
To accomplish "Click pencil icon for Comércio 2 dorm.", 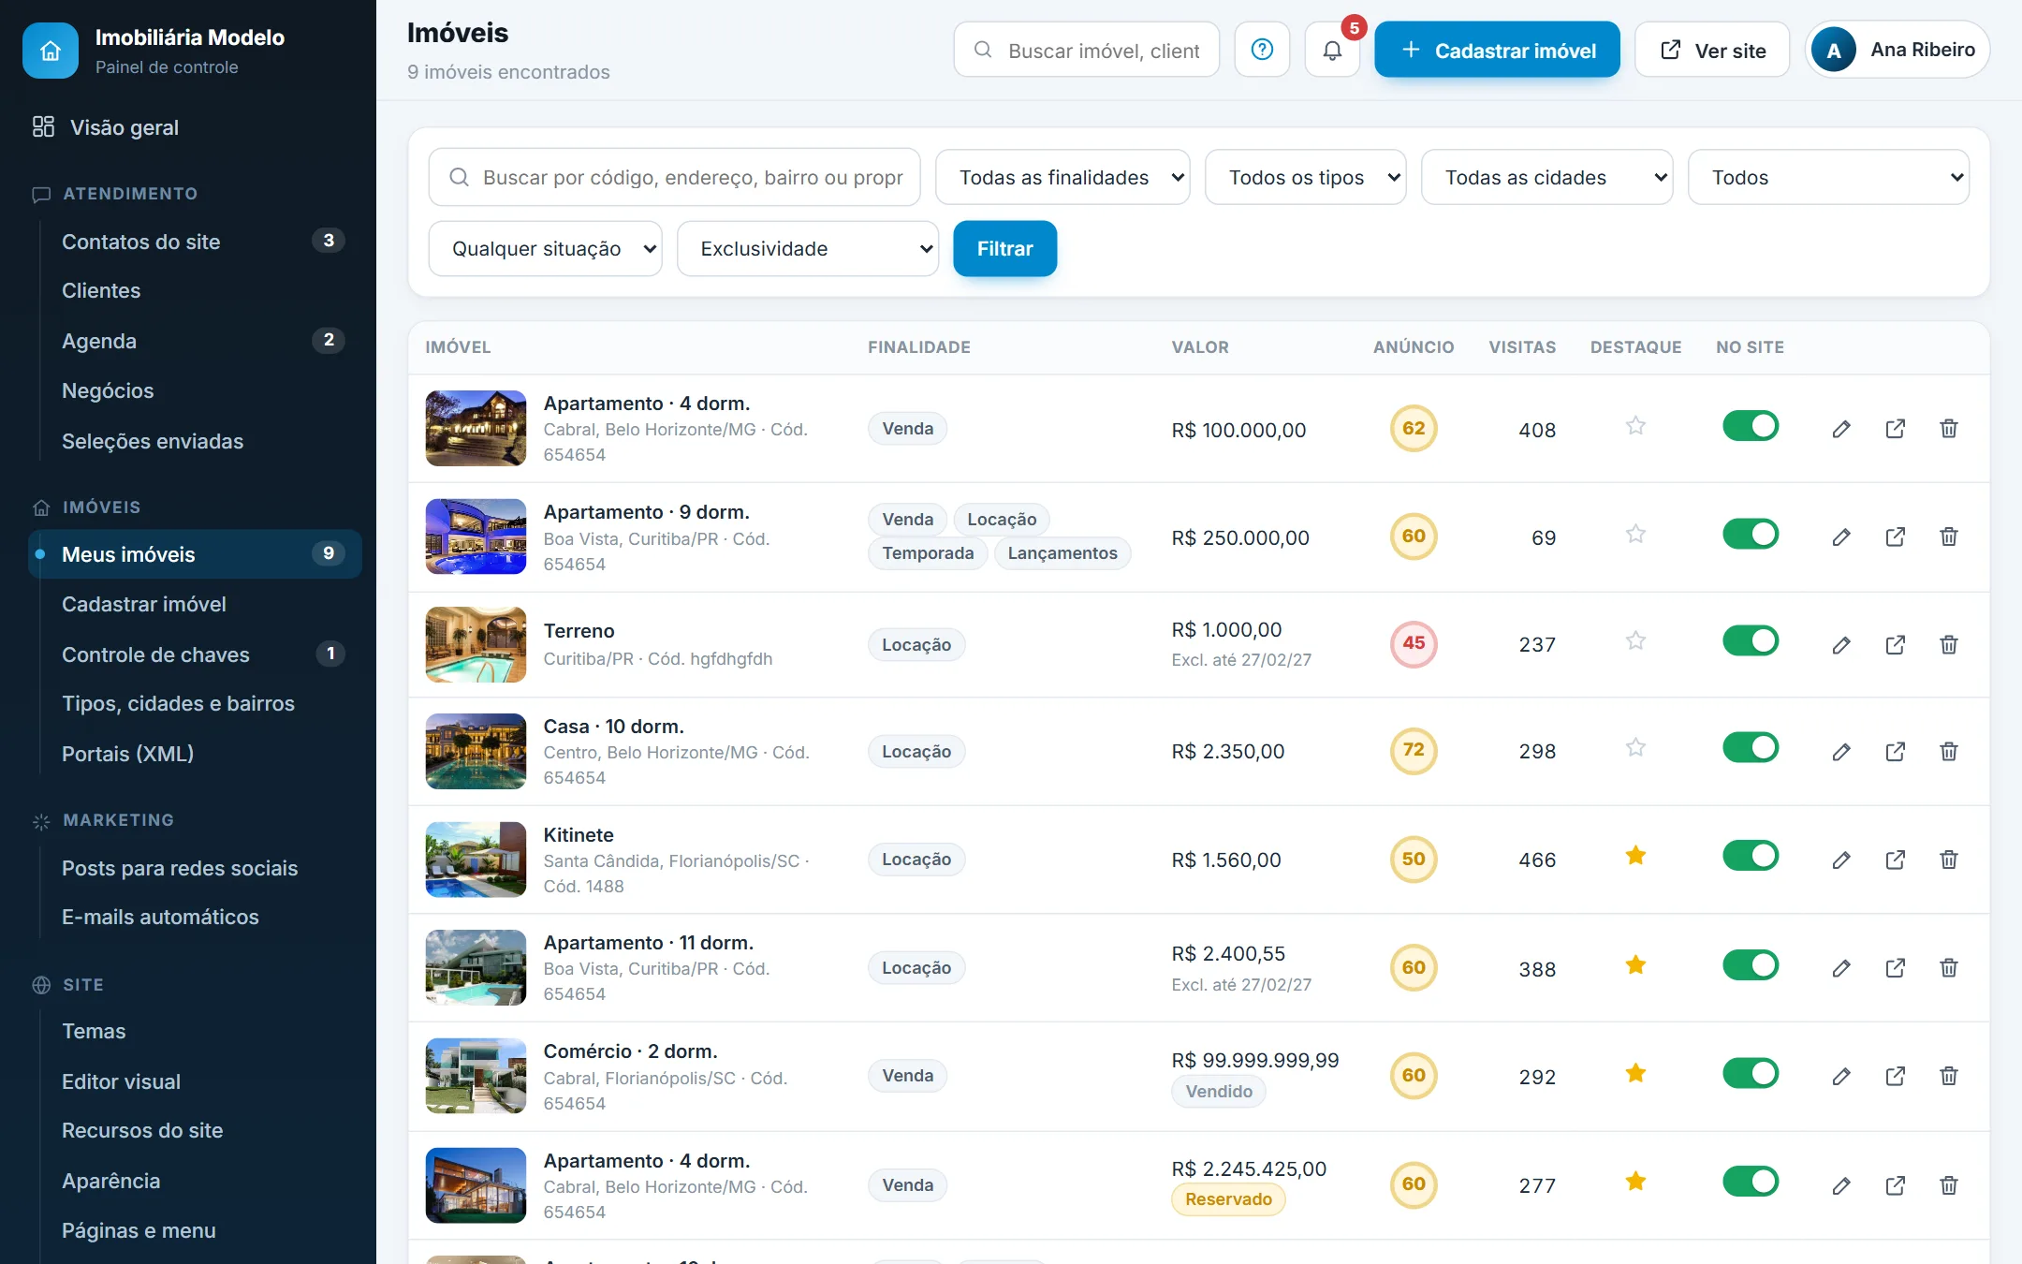I will [x=1841, y=1076].
